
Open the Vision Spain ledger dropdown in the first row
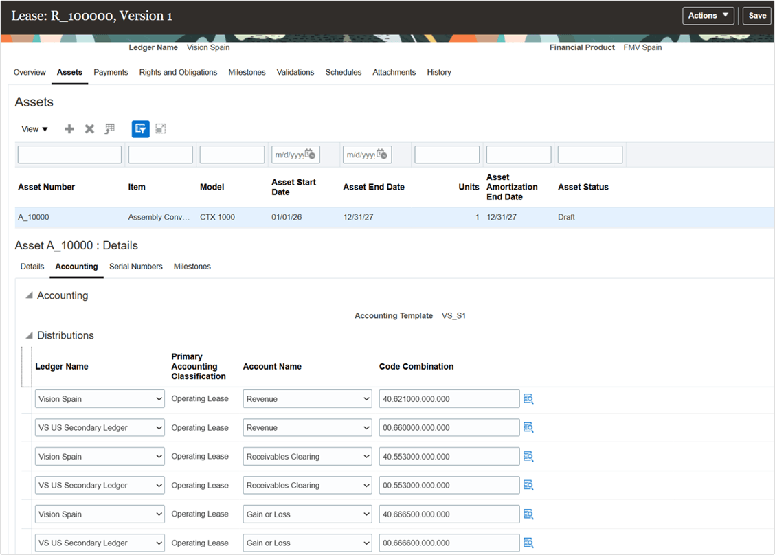[x=159, y=398]
